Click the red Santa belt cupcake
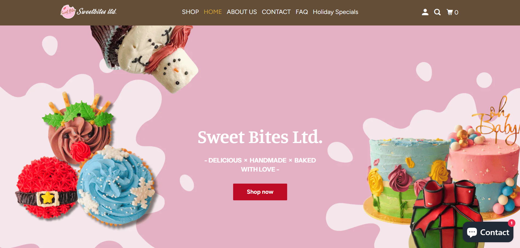This screenshot has height=248, width=520. point(47,188)
